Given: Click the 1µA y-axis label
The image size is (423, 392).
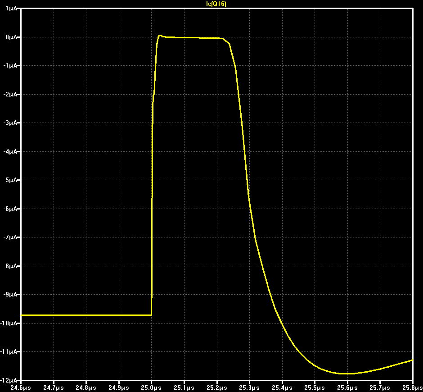Looking at the screenshot, I should point(11,9).
